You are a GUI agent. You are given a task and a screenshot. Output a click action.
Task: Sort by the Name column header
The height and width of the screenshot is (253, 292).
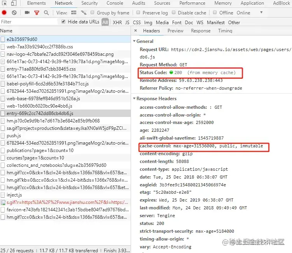coord(65,31)
